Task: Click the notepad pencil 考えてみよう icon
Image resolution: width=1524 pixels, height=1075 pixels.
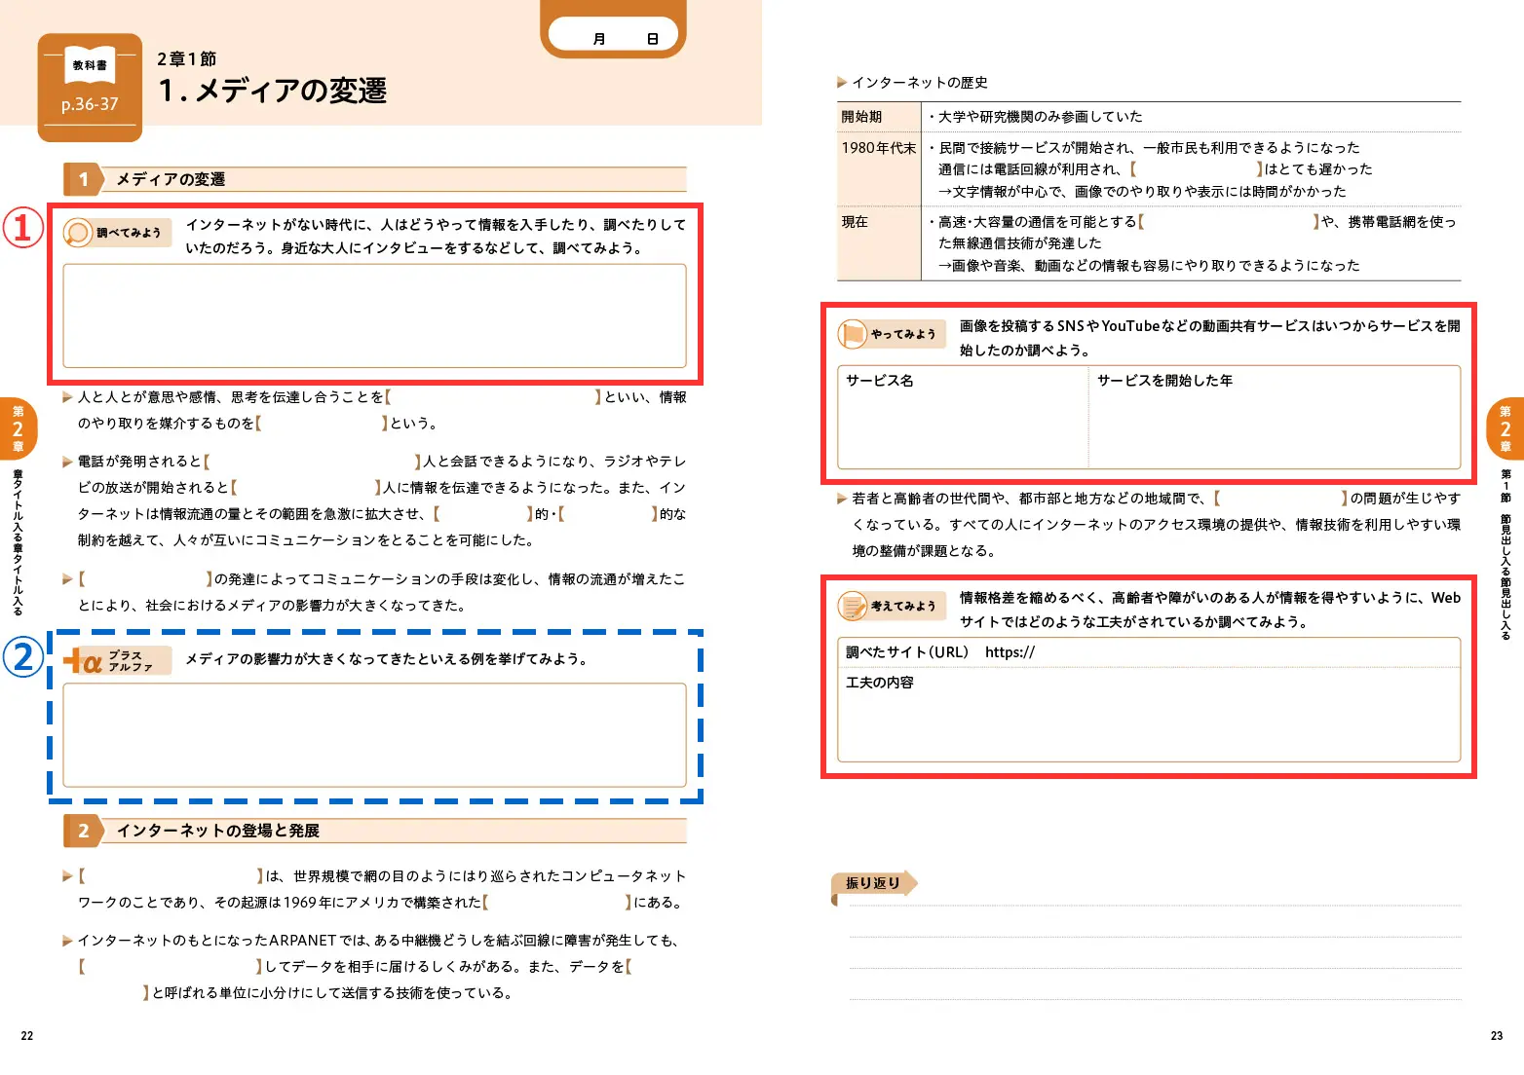Action: coord(854,606)
